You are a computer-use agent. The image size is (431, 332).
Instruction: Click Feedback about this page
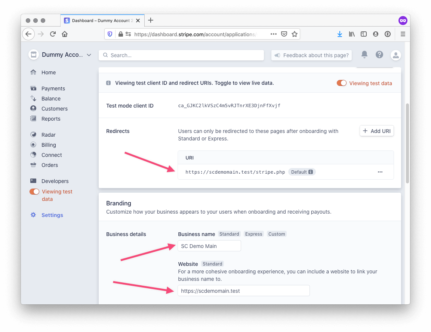coord(311,55)
